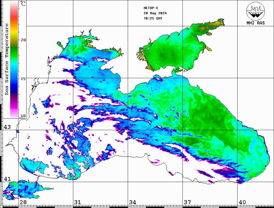Click the "Sea Surface Temperature" vertical label
The height and width of the screenshot is (208, 274).
7,59
